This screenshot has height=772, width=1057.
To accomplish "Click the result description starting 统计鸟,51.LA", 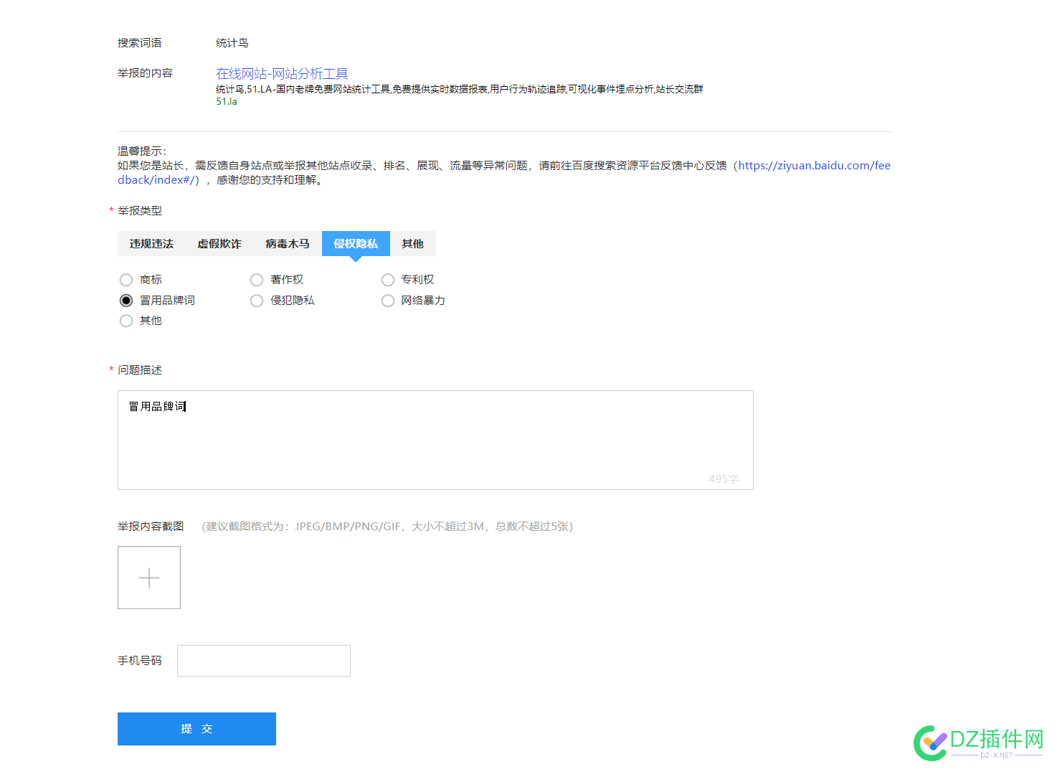I will click(x=460, y=89).
